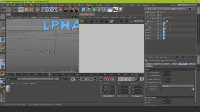This screenshot has height=112, width=200.
Task: Click the Coordinate System icon
Action: coord(60,10)
